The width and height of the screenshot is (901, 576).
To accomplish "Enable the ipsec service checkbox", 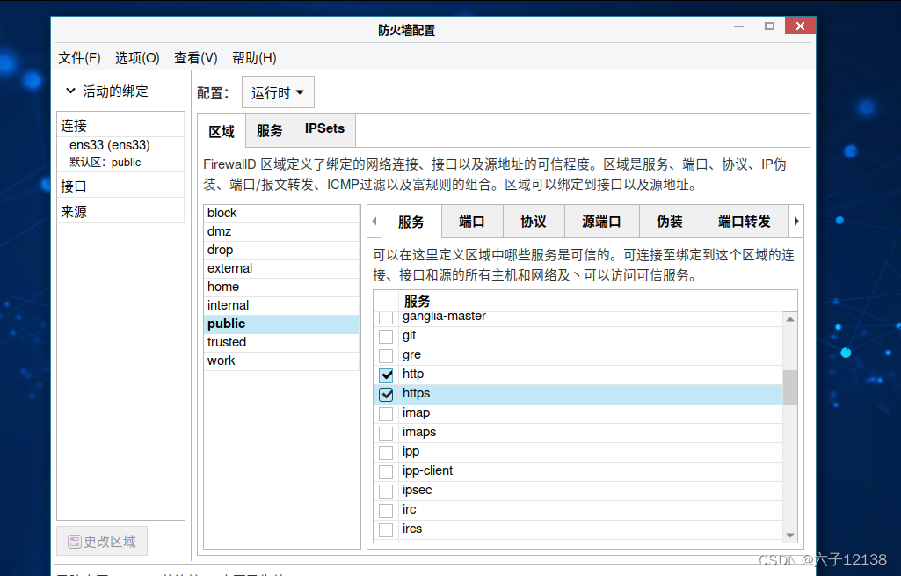I will [386, 491].
